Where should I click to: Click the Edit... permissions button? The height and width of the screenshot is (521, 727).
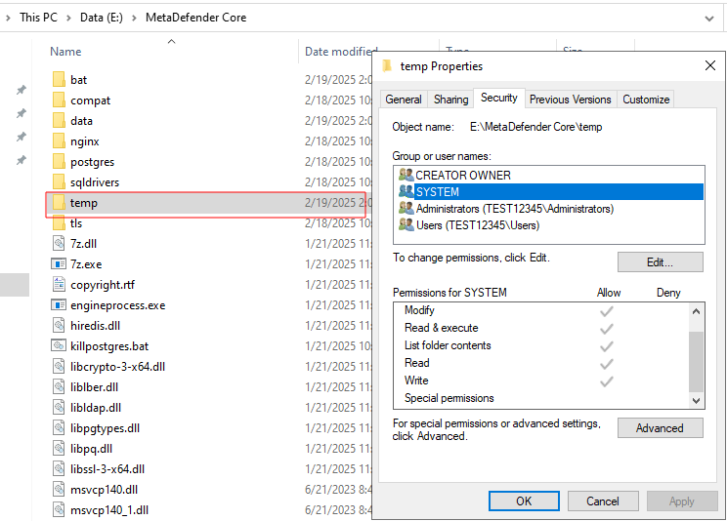pos(660,262)
